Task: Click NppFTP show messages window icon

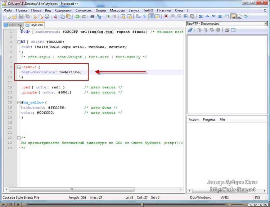Action: click(x=233, y=30)
